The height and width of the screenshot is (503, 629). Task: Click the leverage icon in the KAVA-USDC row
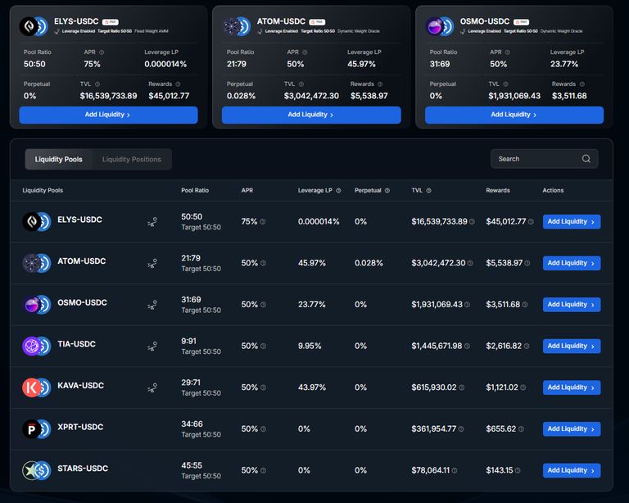152,388
